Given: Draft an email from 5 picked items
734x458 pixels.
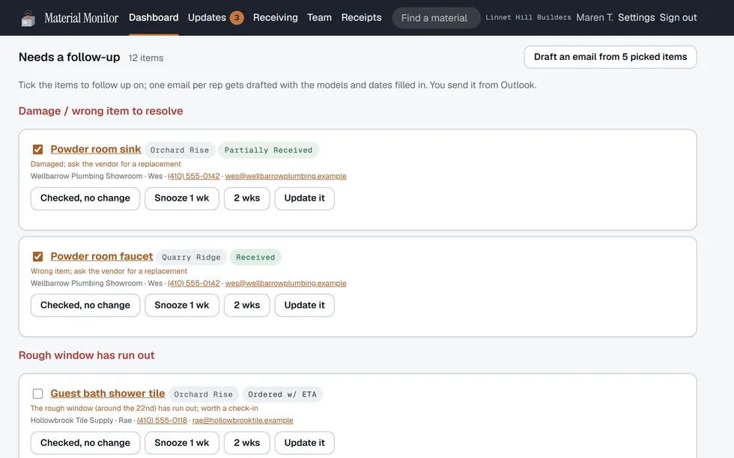Looking at the screenshot, I should [610, 57].
